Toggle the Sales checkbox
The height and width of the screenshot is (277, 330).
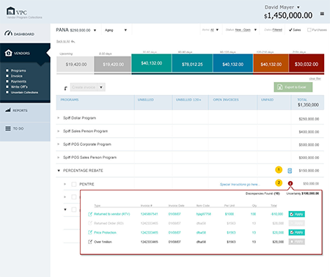[x=290, y=30]
